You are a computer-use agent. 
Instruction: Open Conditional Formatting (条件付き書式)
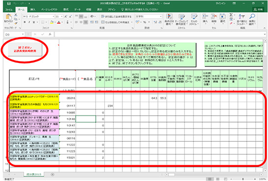tap(169, 20)
